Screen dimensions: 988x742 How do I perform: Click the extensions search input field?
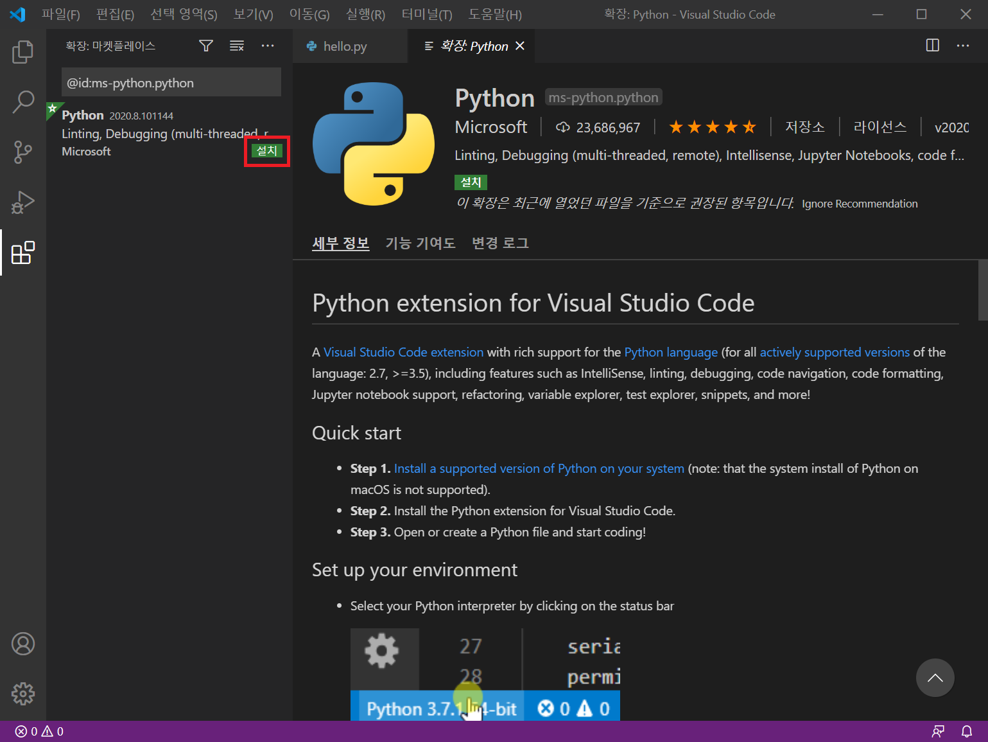click(171, 82)
